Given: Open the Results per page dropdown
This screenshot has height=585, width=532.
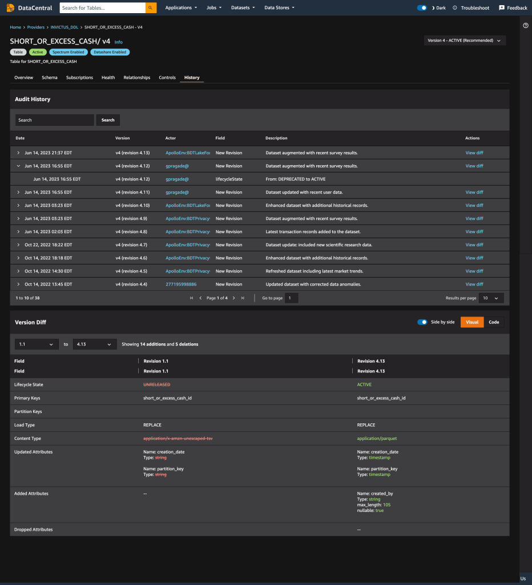Looking at the screenshot, I should [491, 298].
